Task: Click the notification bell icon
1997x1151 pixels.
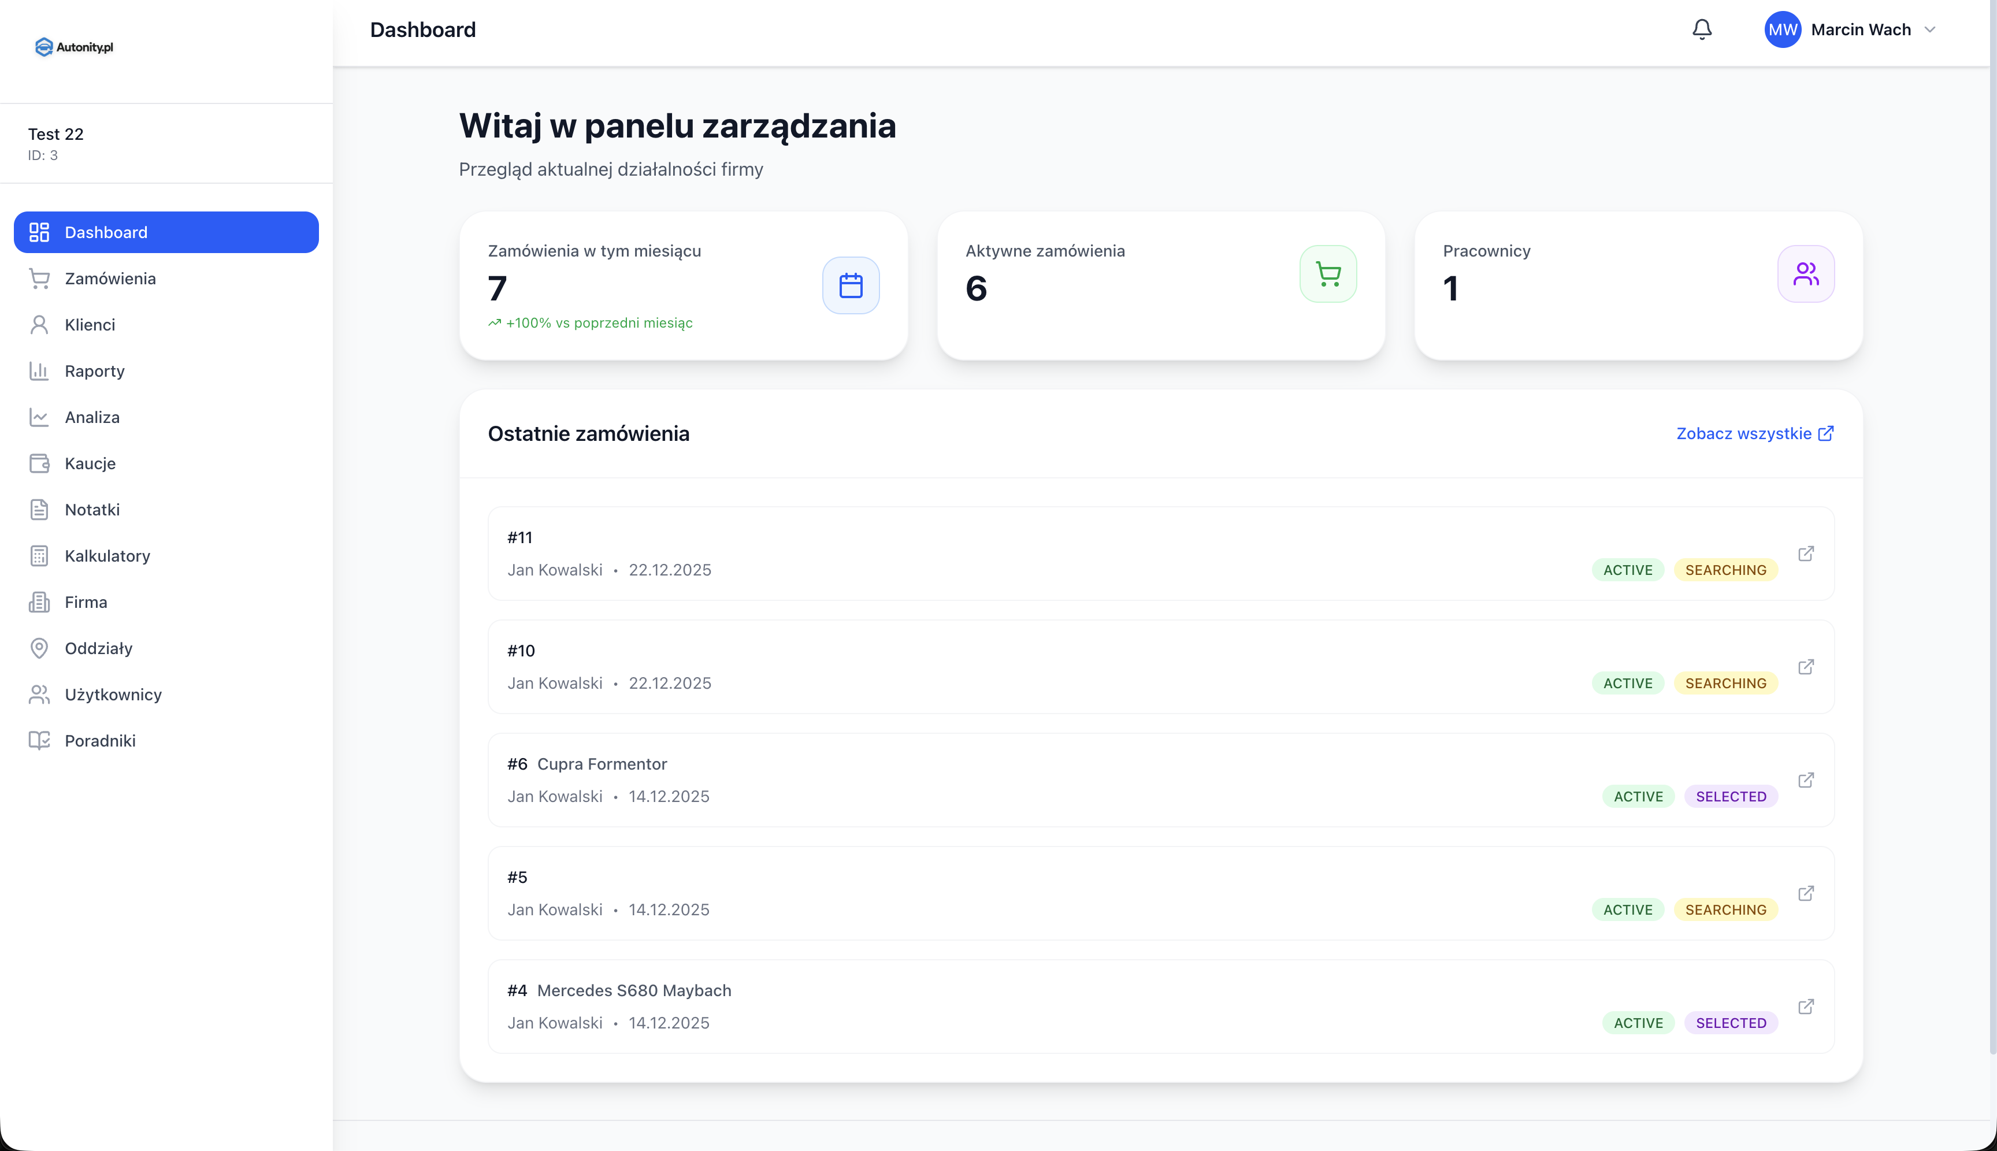Action: pyautogui.click(x=1701, y=30)
